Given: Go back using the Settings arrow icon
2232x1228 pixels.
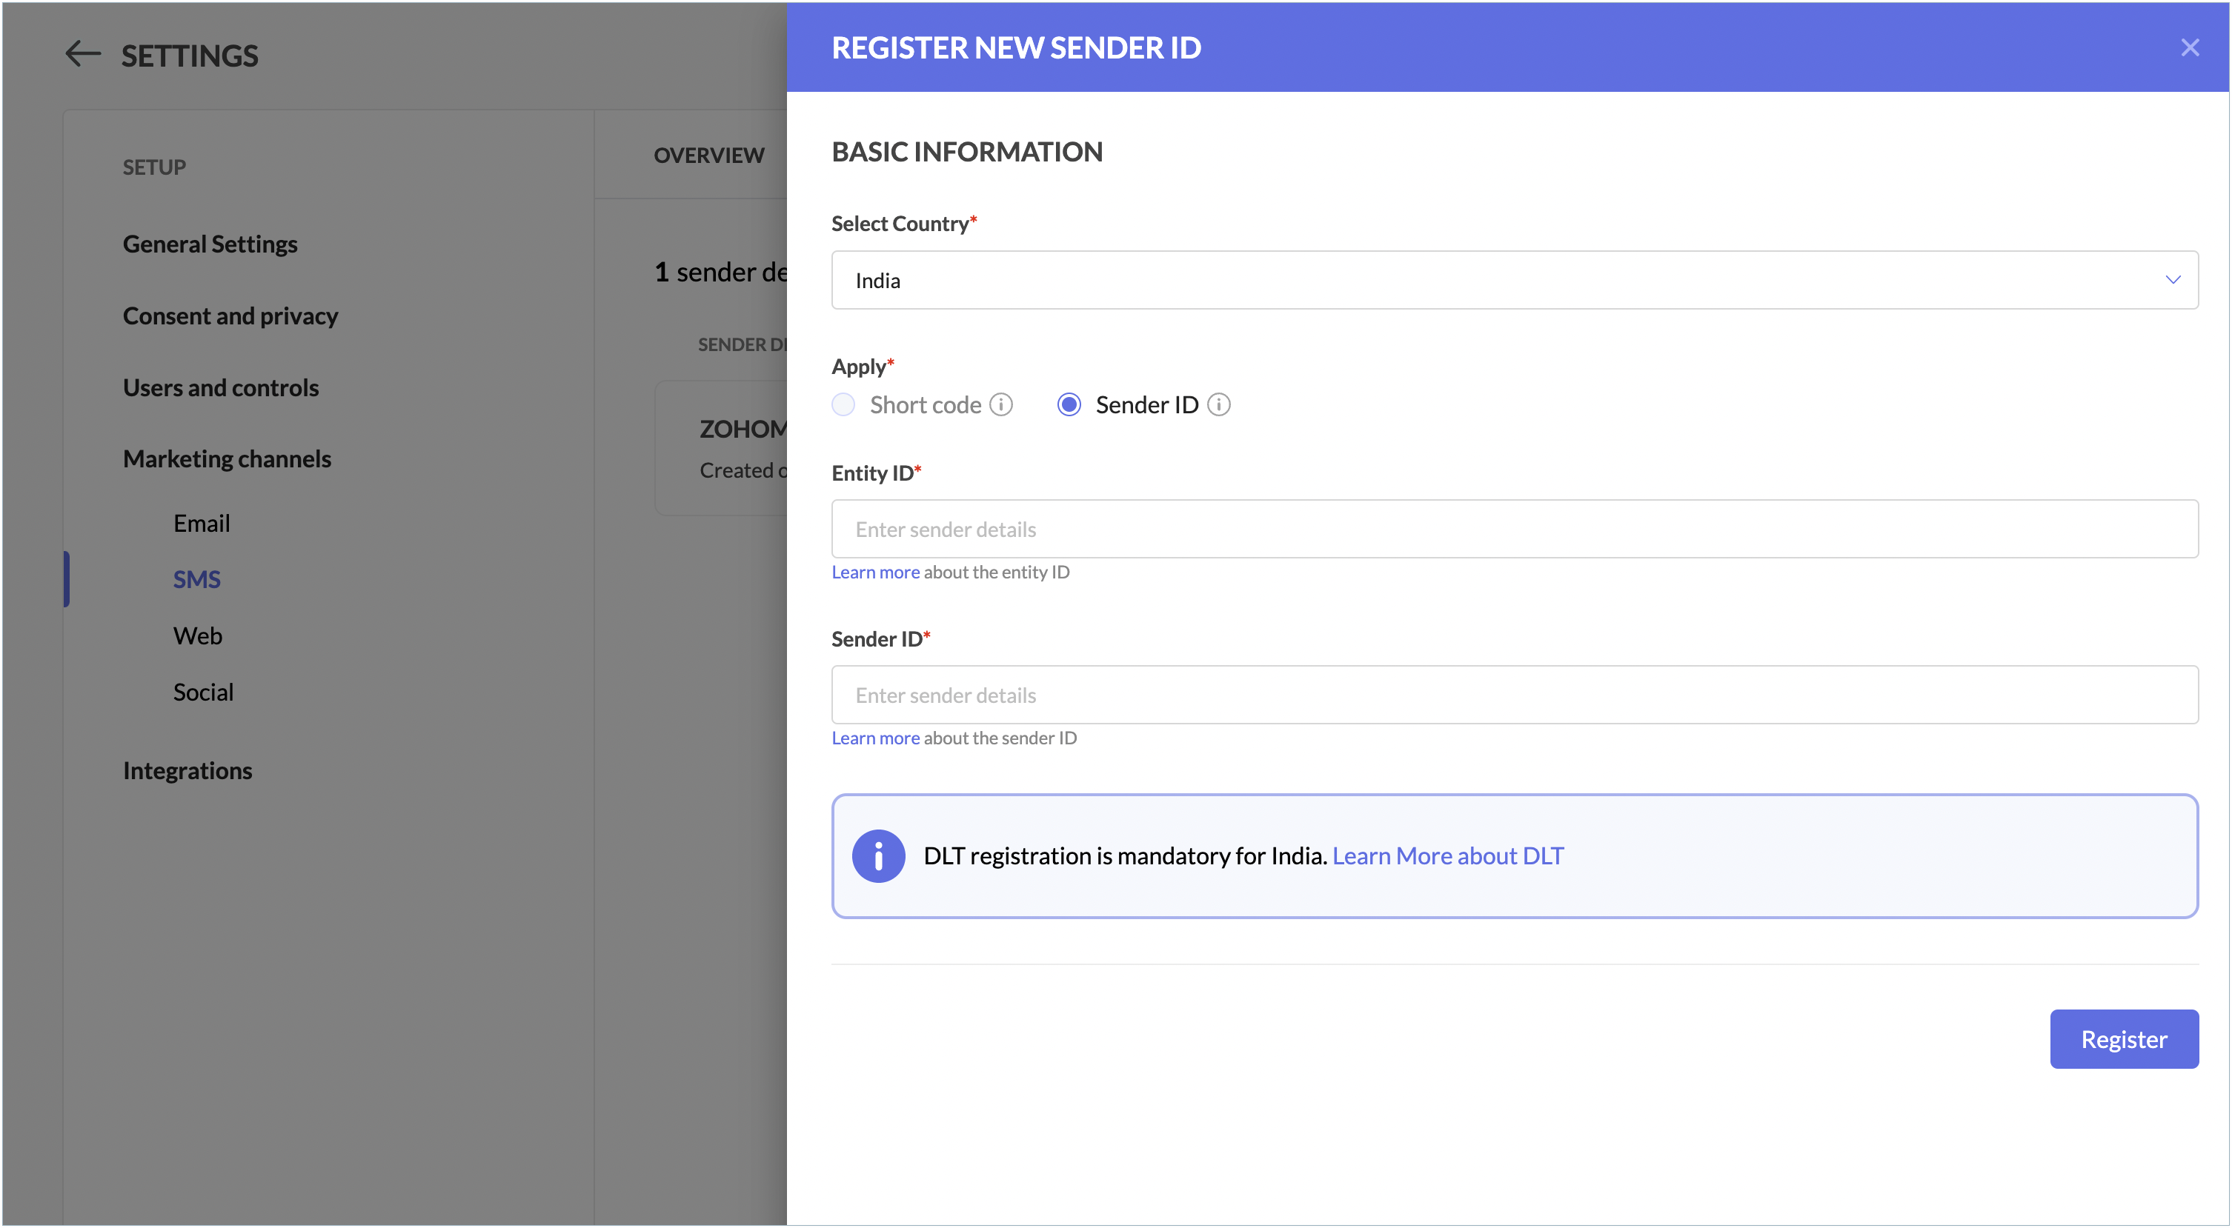Looking at the screenshot, I should 83,53.
